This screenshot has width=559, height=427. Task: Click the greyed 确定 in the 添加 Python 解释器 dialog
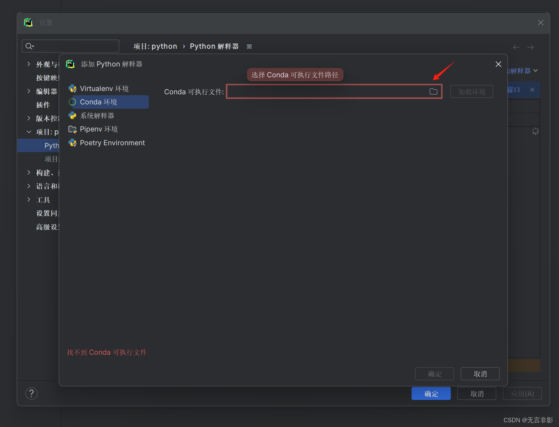tap(435, 374)
